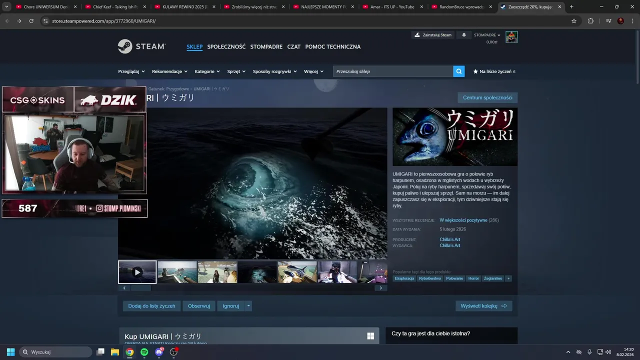Open the STOMPADRE header menu
The width and height of the screenshot is (640, 360).
pos(266,46)
